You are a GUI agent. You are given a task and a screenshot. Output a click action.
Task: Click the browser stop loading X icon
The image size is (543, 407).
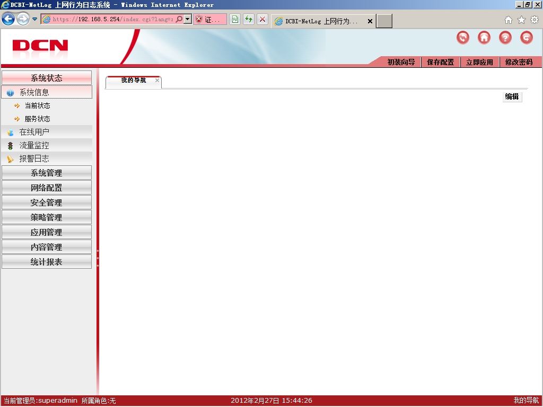click(262, 20)
